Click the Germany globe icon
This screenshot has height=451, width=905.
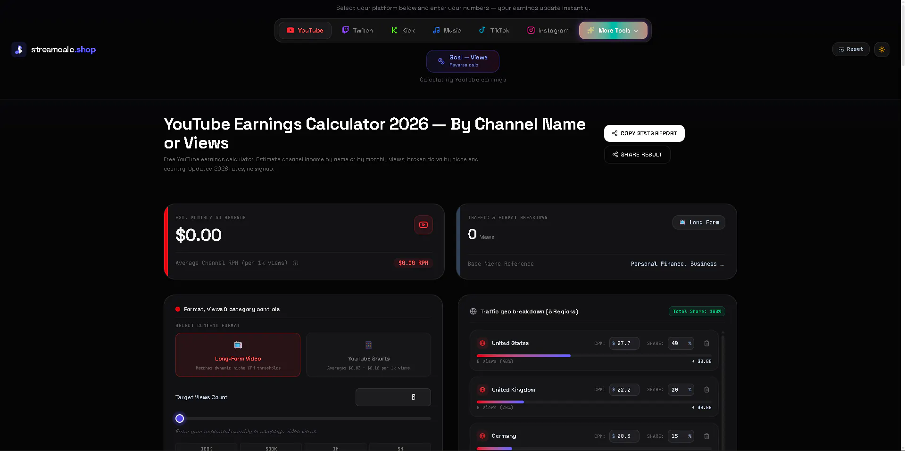(x=482, y=436)
